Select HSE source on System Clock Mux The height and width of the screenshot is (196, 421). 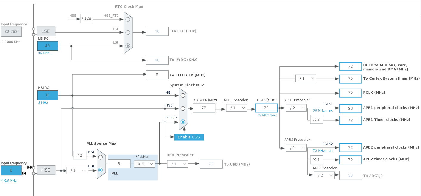[x=183, y=109]
